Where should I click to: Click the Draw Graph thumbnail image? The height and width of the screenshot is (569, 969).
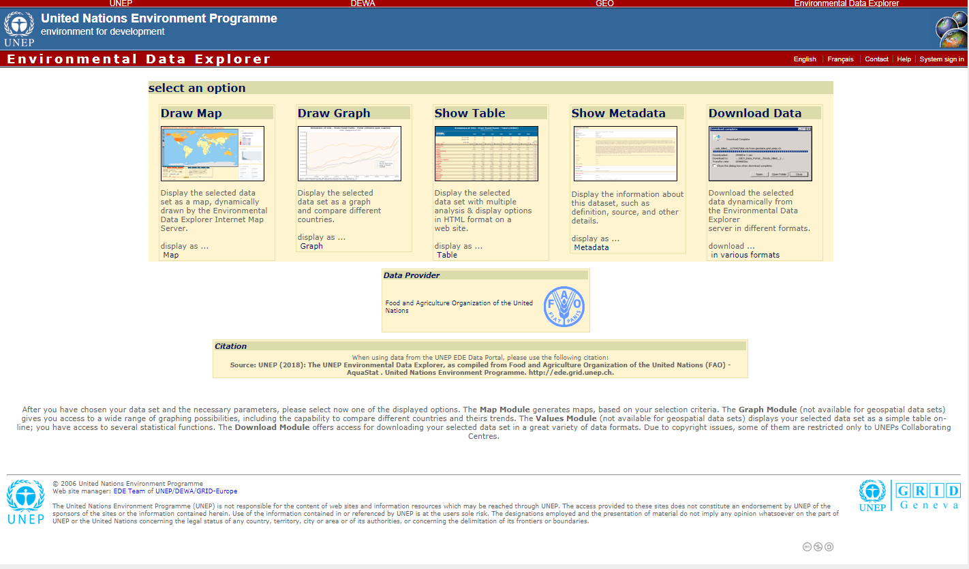pos(350,153)
